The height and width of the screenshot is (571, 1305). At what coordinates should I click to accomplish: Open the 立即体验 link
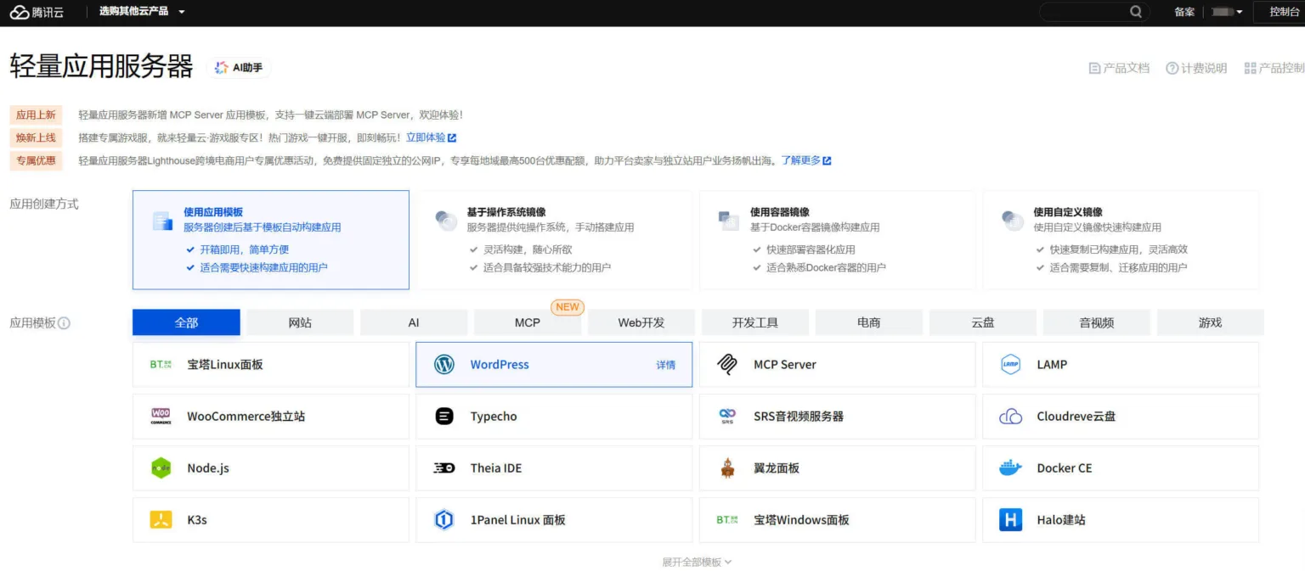point(431,137)
